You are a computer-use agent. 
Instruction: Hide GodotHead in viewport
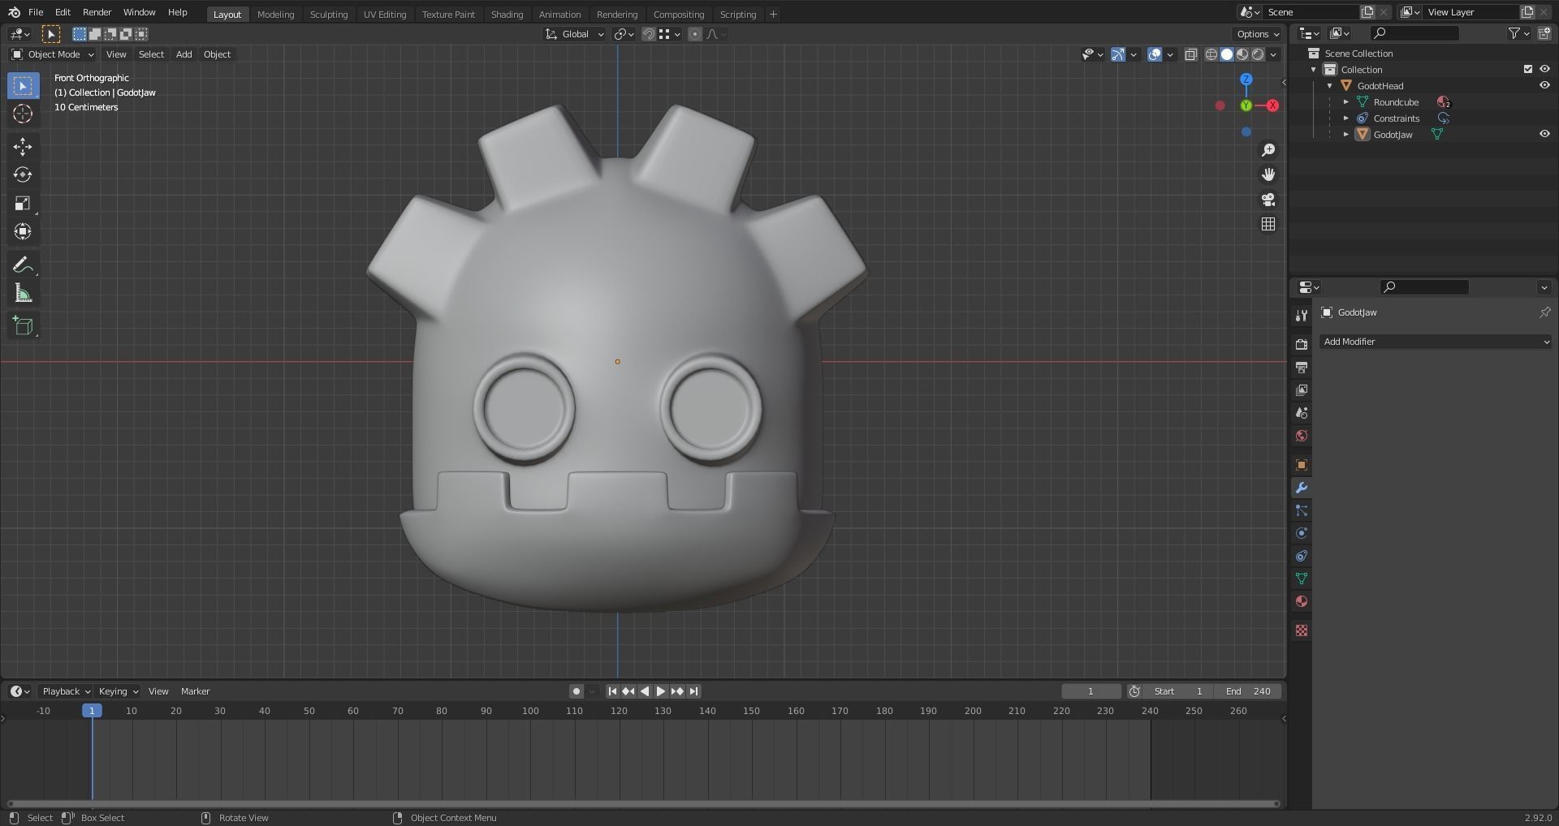[x=1544, y=86]
